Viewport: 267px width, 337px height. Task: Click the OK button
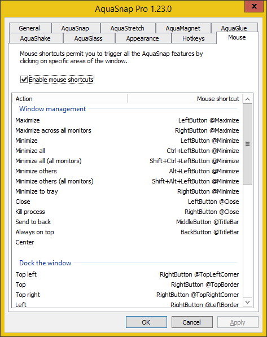click(146, 322)
